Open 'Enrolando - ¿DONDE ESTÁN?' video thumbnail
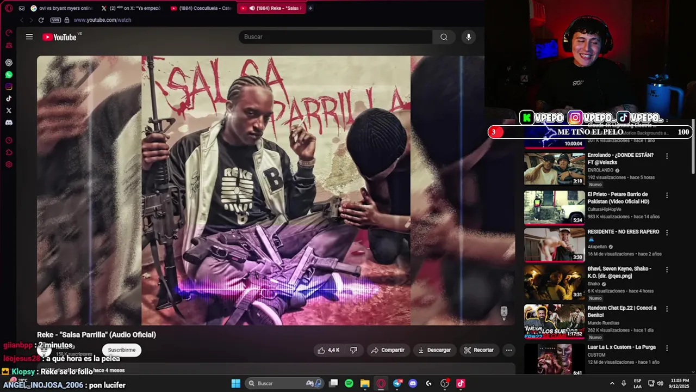The height and width of the screenshot is (392, 696). click(554, 169)
